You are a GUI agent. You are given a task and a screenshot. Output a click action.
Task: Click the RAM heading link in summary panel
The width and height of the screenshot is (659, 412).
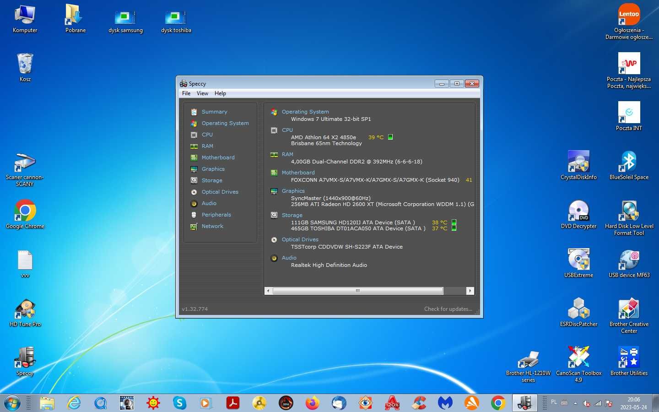[287, 154]
